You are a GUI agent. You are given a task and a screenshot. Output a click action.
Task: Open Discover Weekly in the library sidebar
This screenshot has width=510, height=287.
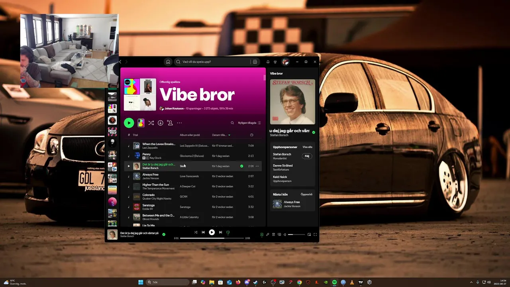click(x=112, y=132)
